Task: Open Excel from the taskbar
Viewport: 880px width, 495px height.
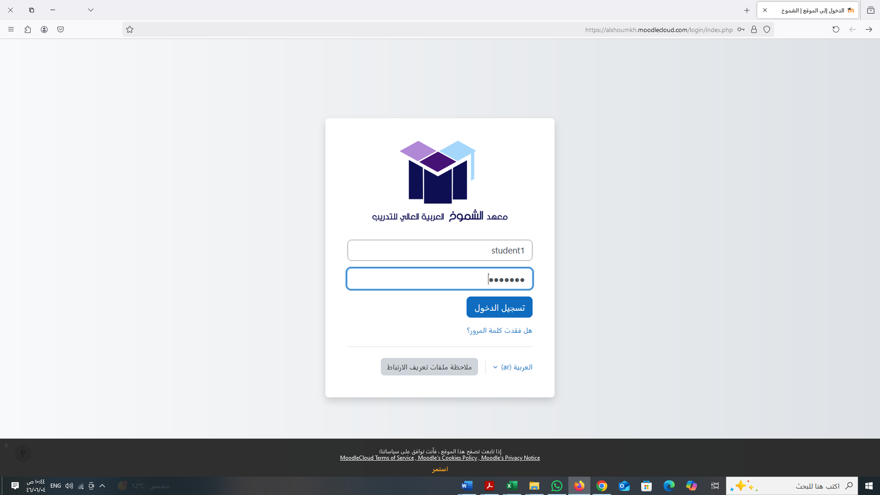Action: coord(512,486)
